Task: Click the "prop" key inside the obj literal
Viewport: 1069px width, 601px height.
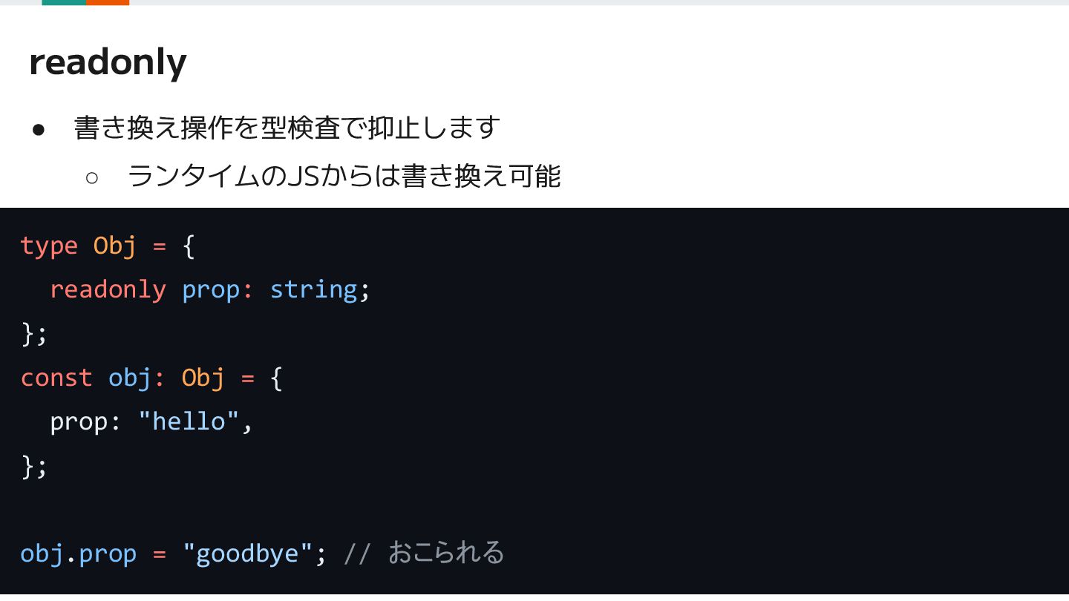Action: (x=79, y=423)
